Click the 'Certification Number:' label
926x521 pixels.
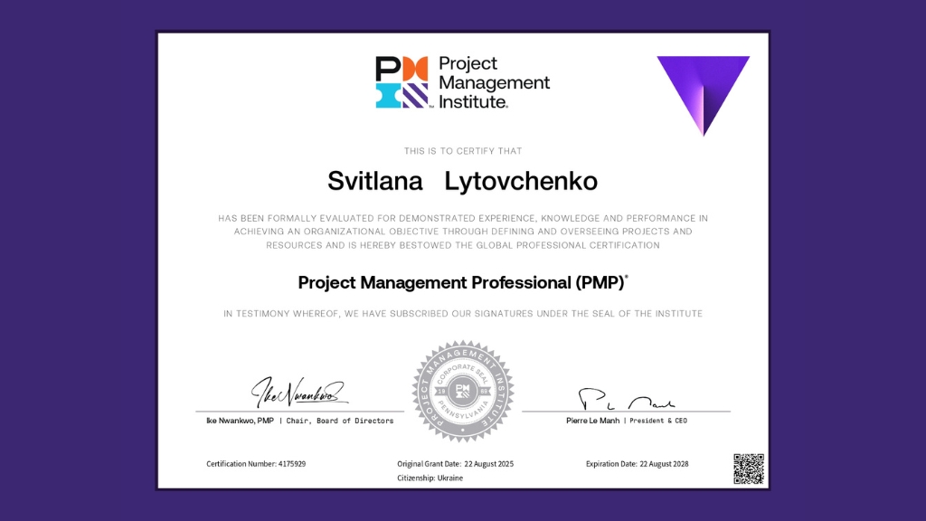click(241, 464)
